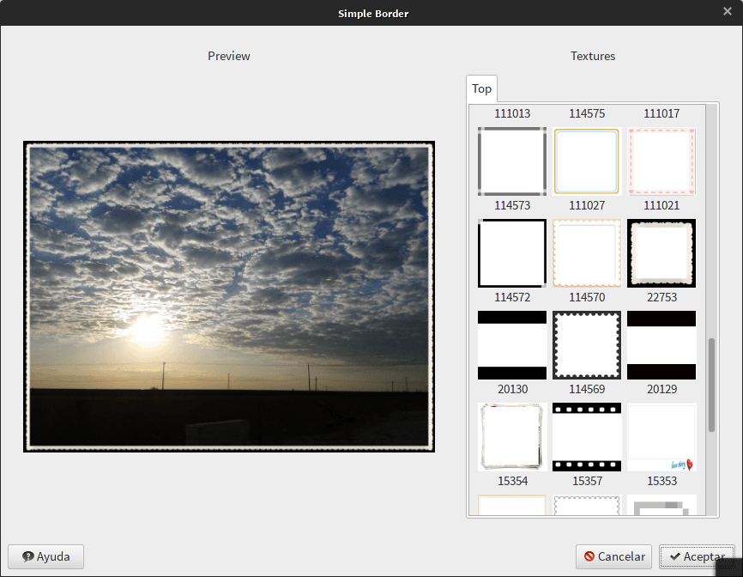Viewport: 743px width, 577px height.
Task: Select black bars texture 20129
Action: (661, 345)
